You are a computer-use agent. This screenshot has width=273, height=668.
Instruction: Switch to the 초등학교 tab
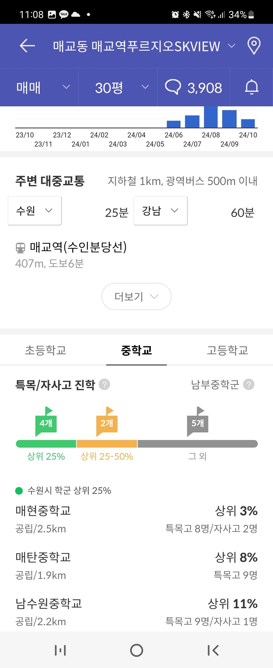click(x=46, y=350)
